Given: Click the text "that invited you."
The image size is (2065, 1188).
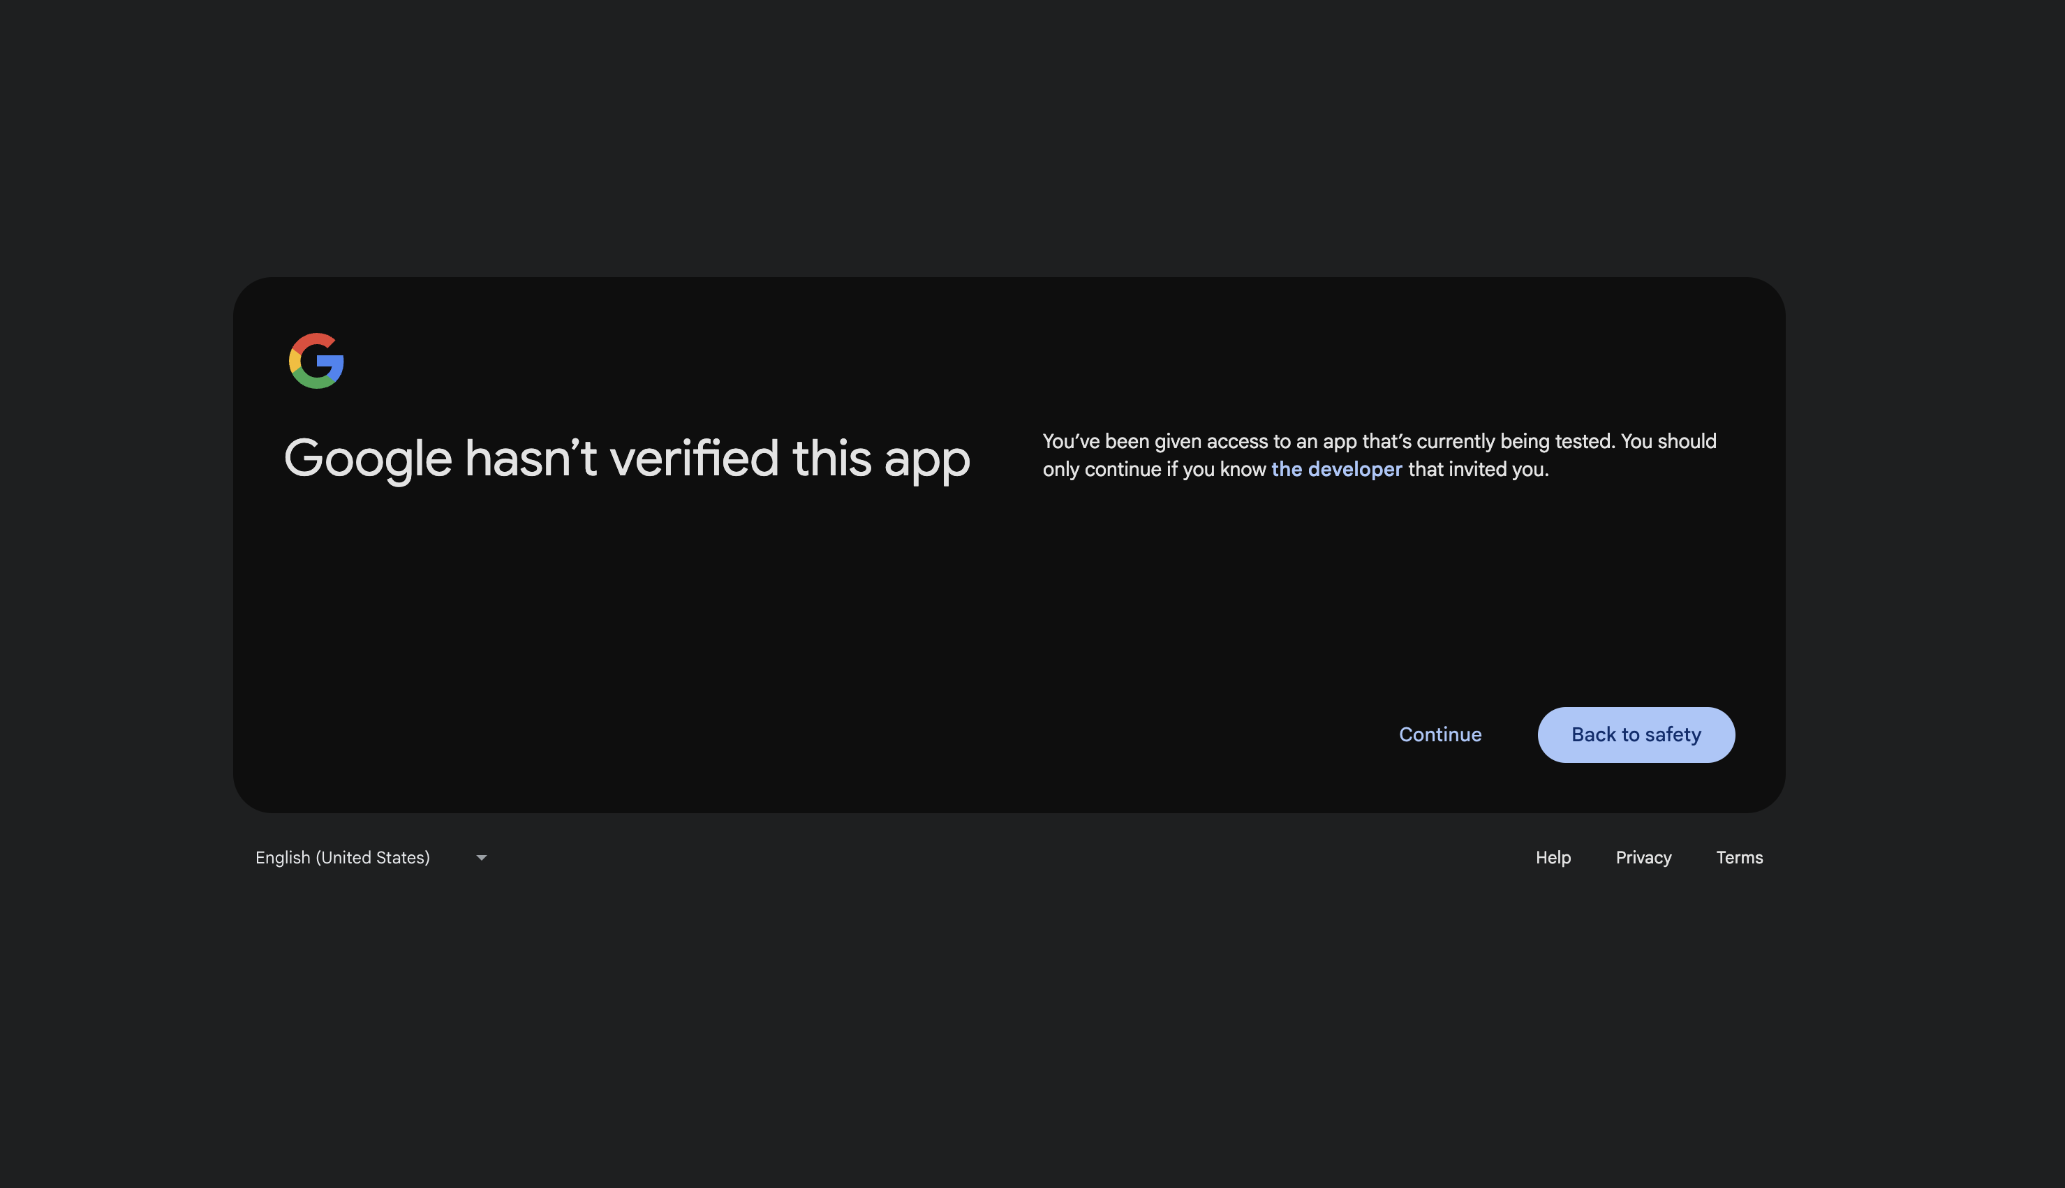Looking at the screenshot, I should (1479, 469).
